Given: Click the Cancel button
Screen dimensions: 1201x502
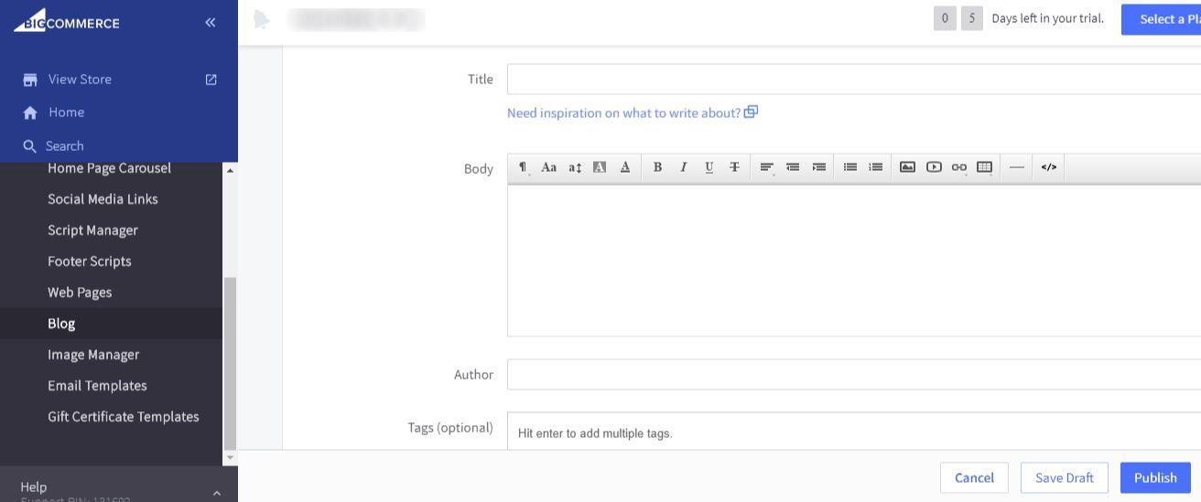Looking at the screenshot, I should (974, 477).
